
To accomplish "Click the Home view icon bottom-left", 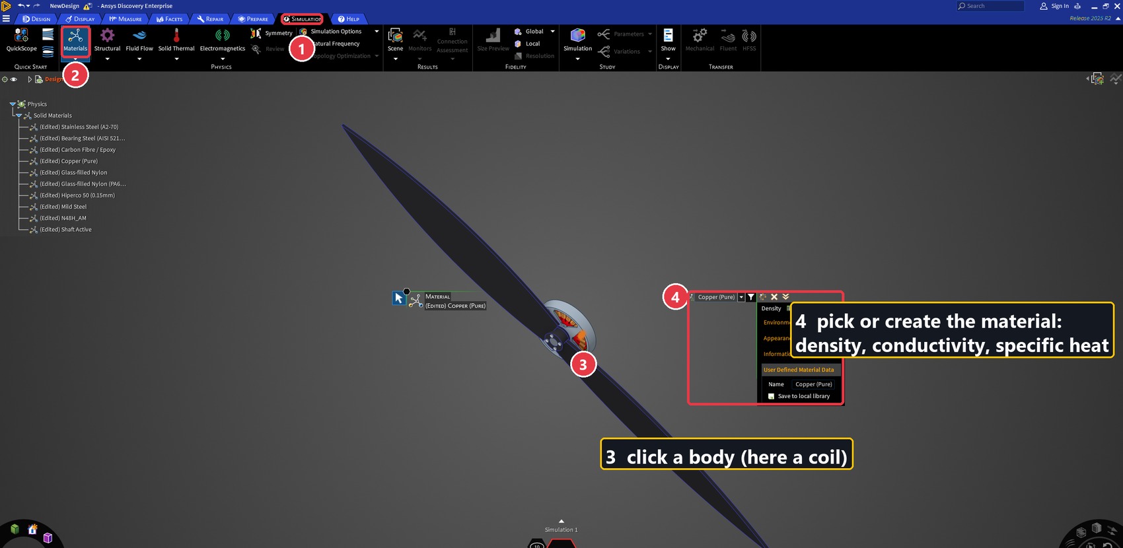I will coord(32,529).
